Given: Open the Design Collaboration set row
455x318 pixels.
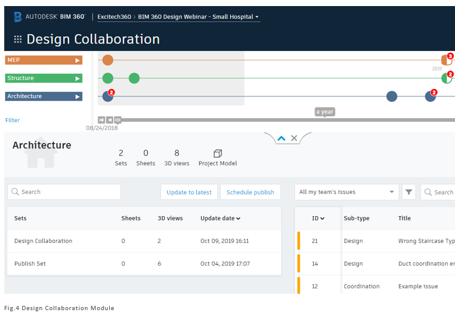Looking at the screenshot, I should pyautogui.click(x=144, y=241).
